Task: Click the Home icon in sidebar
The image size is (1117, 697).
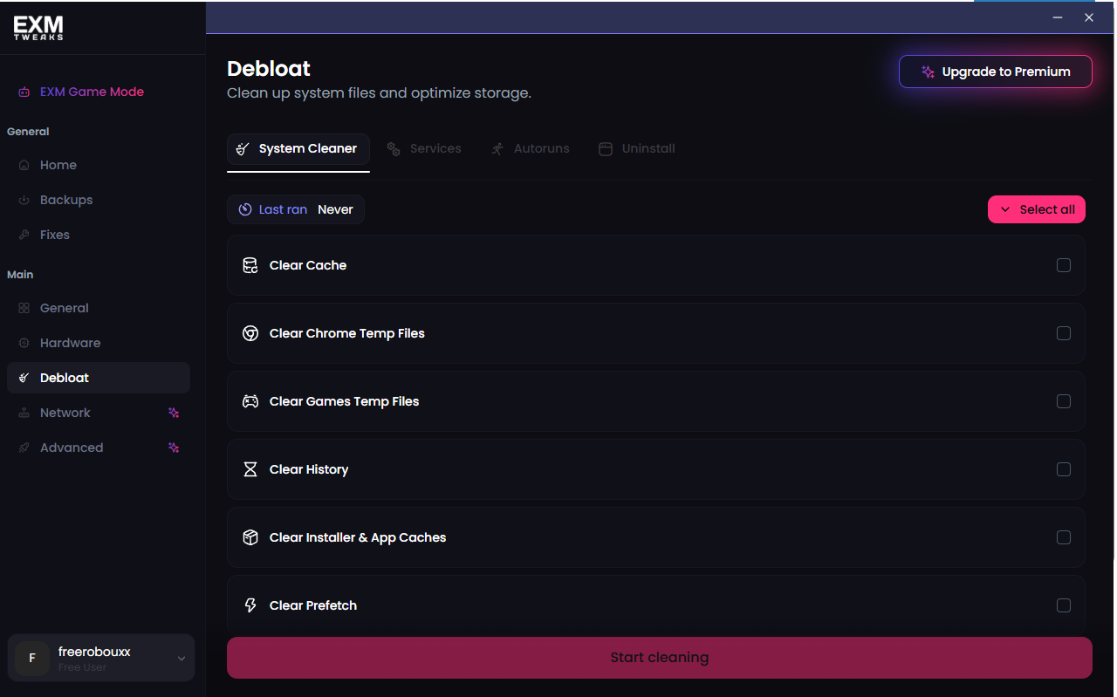Action: pos(24,165)
